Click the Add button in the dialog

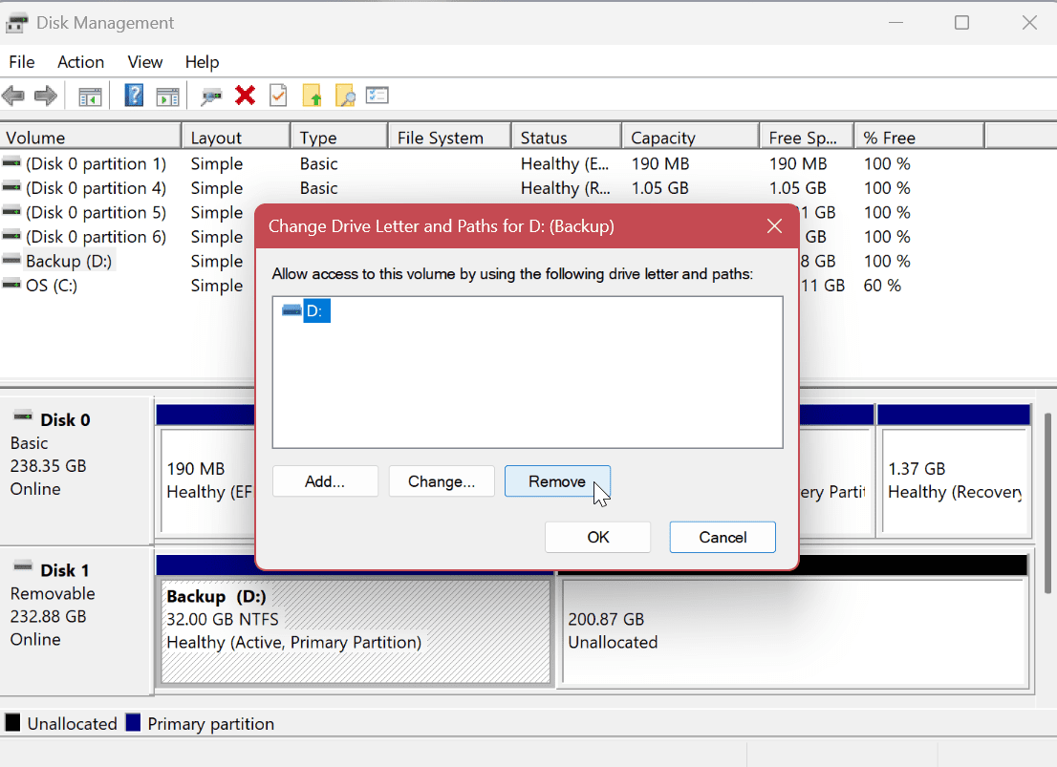(325, 480)
